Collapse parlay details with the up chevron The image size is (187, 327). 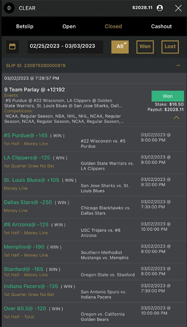point(176,118)
